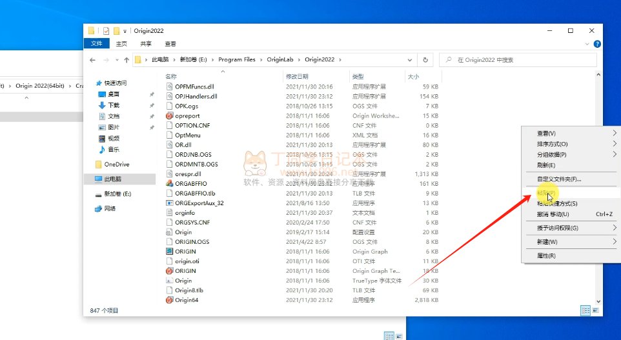
Task: Expand Sort by submenu in context menu
Action: click(571, 144)
